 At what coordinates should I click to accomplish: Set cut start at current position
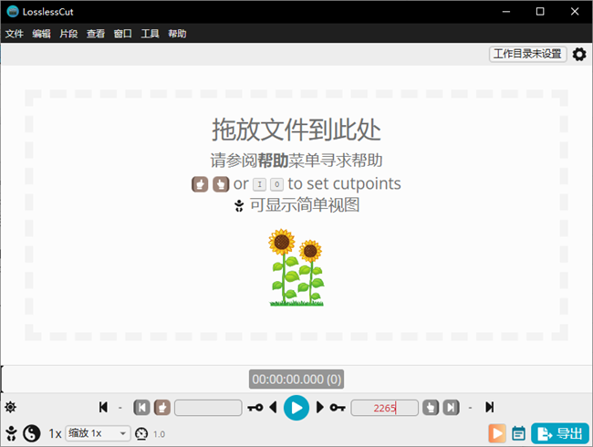click(161, 408)
